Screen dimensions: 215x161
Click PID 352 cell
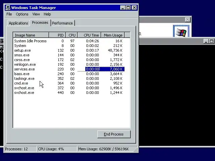pyautogui.click(x=60, y=78)
